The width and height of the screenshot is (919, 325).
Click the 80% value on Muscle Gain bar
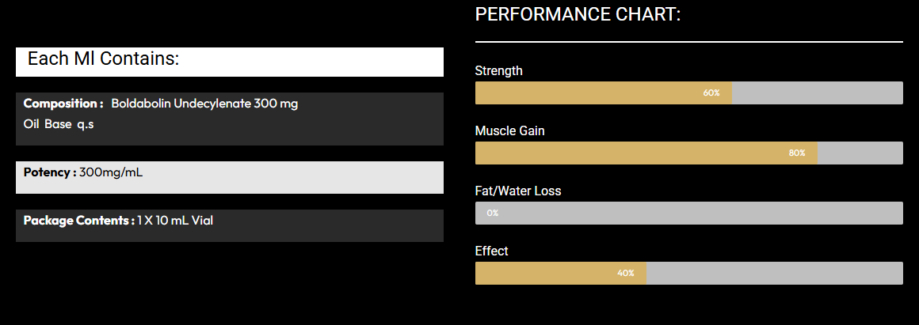coord(797,153)
